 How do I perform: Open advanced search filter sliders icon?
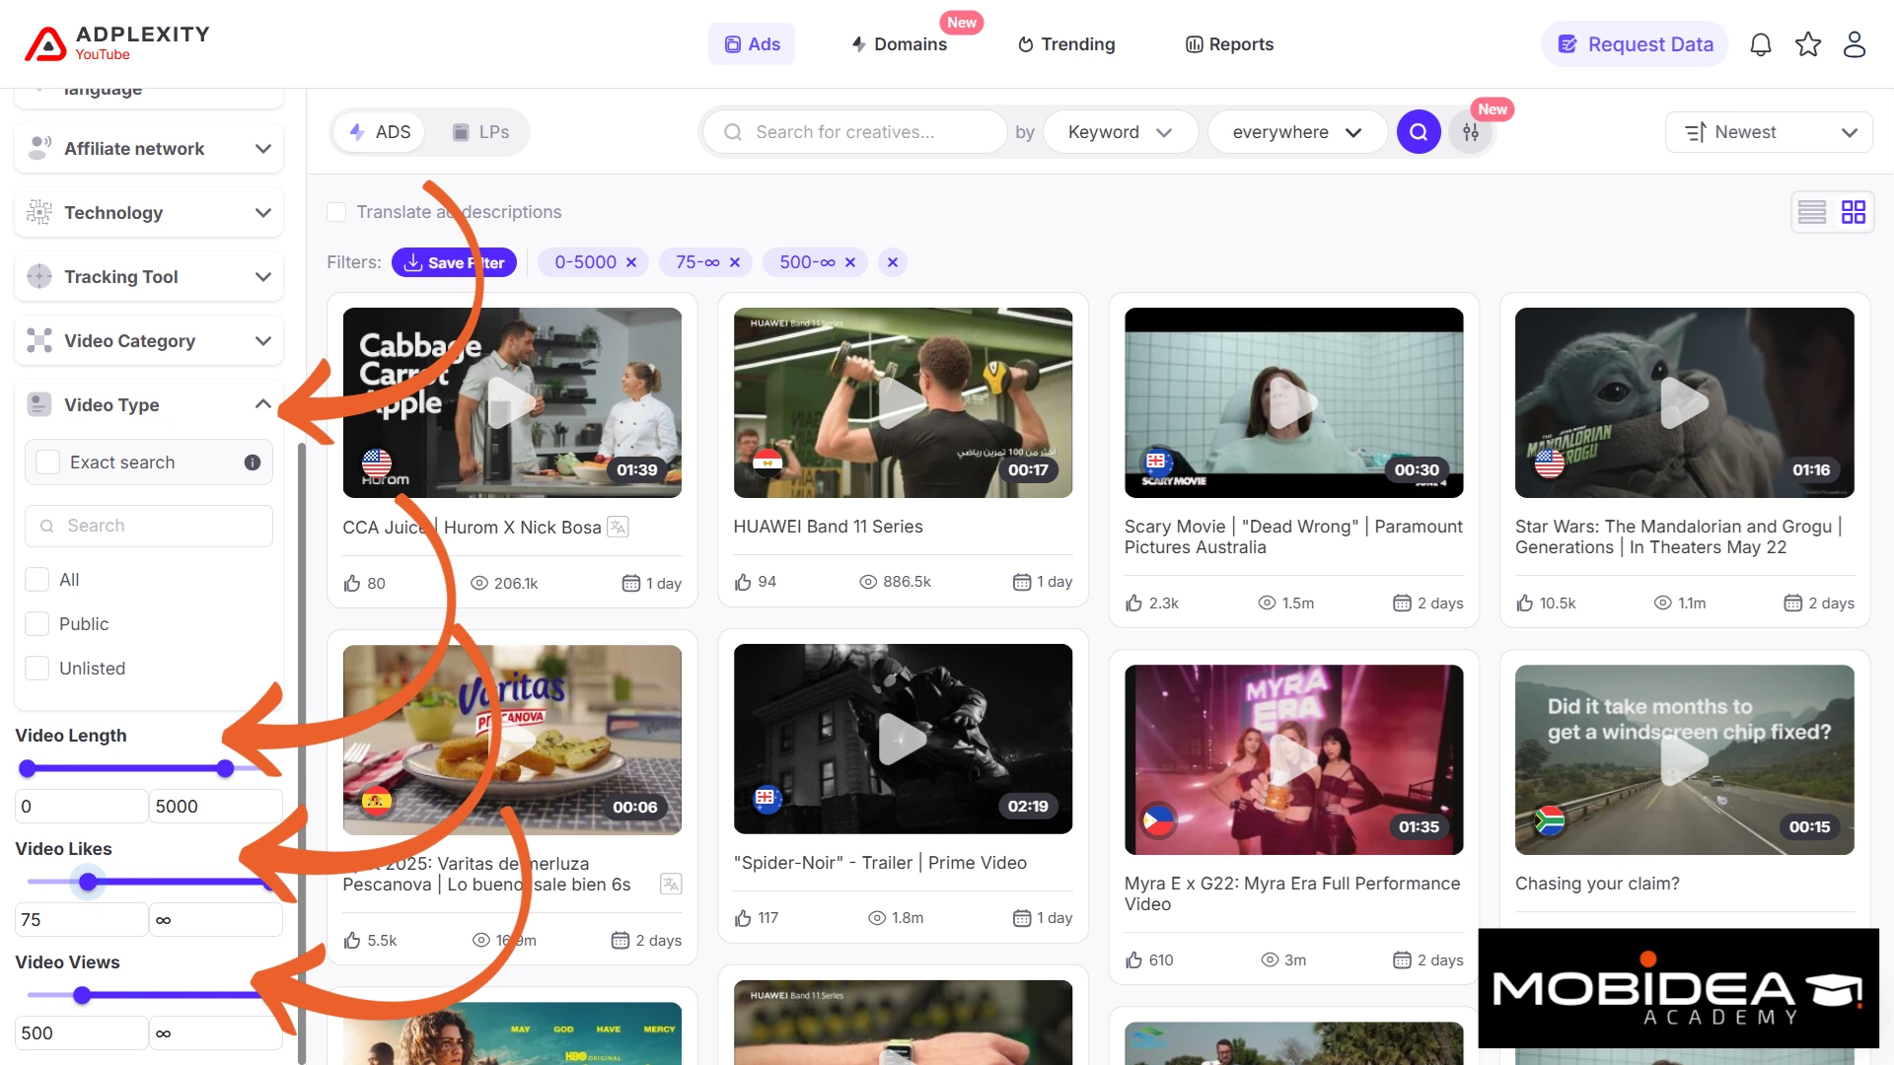tap(1471, 132)
